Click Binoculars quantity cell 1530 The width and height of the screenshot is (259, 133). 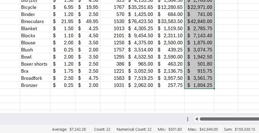pos(113,22)
